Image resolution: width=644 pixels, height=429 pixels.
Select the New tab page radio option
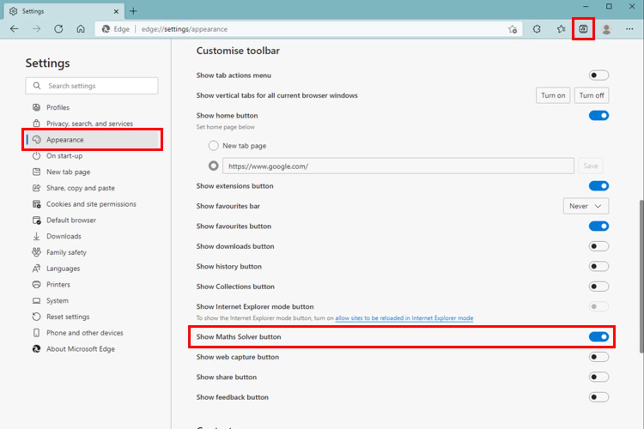pos(213,146)
